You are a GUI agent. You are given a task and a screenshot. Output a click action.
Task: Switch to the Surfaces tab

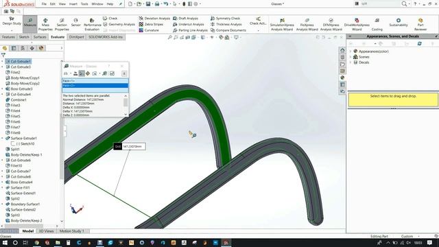click(40, 37)
